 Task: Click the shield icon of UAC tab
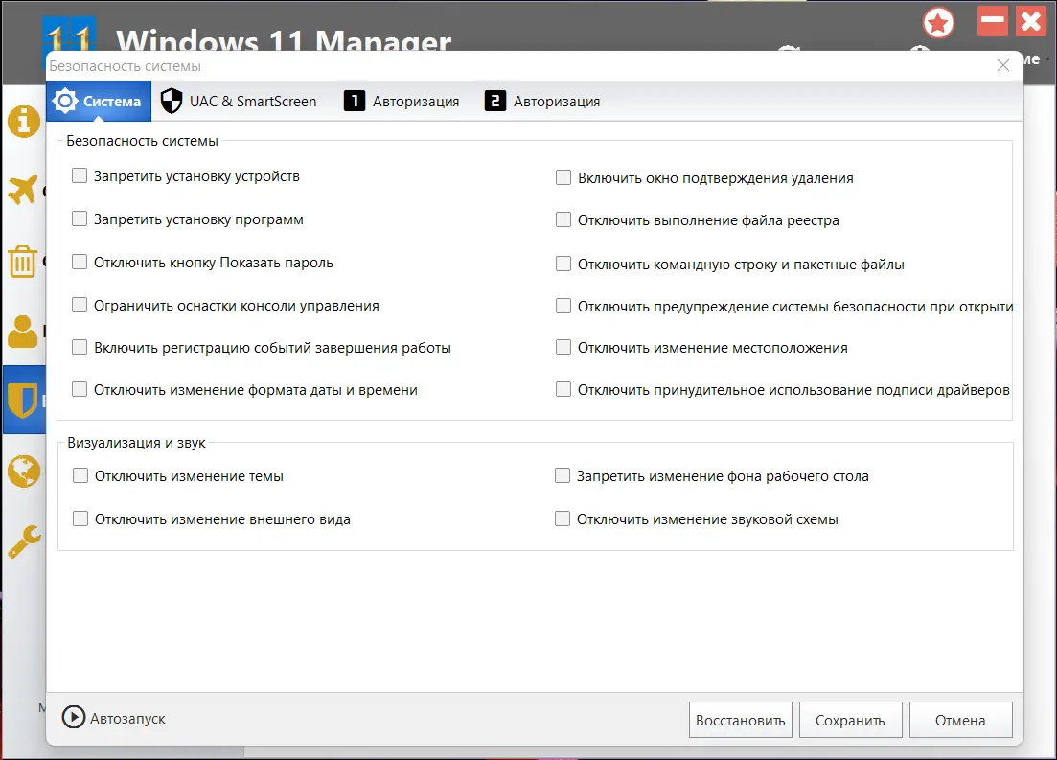pos(172,102)
